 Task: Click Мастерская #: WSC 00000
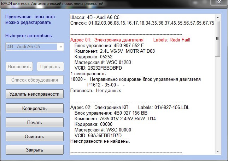pyautogui.click(x=103, y=130)
